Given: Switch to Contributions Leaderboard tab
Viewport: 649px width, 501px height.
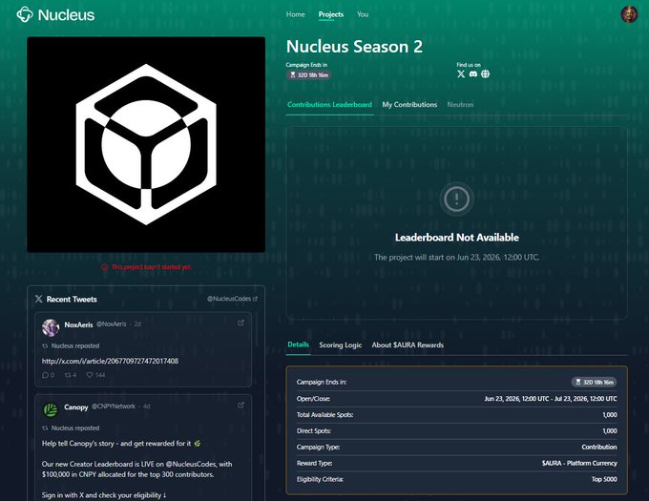Looking at the screenshot, I should [330, 105].
